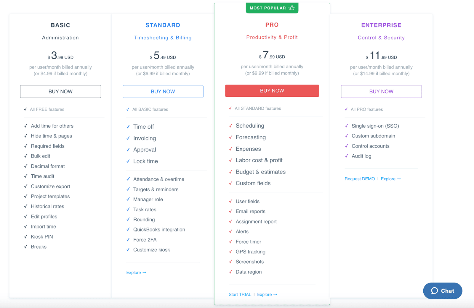Viewport: 474px width, 308px height.
Task: Click the Most Popular green badge
Action: [268, 8]
